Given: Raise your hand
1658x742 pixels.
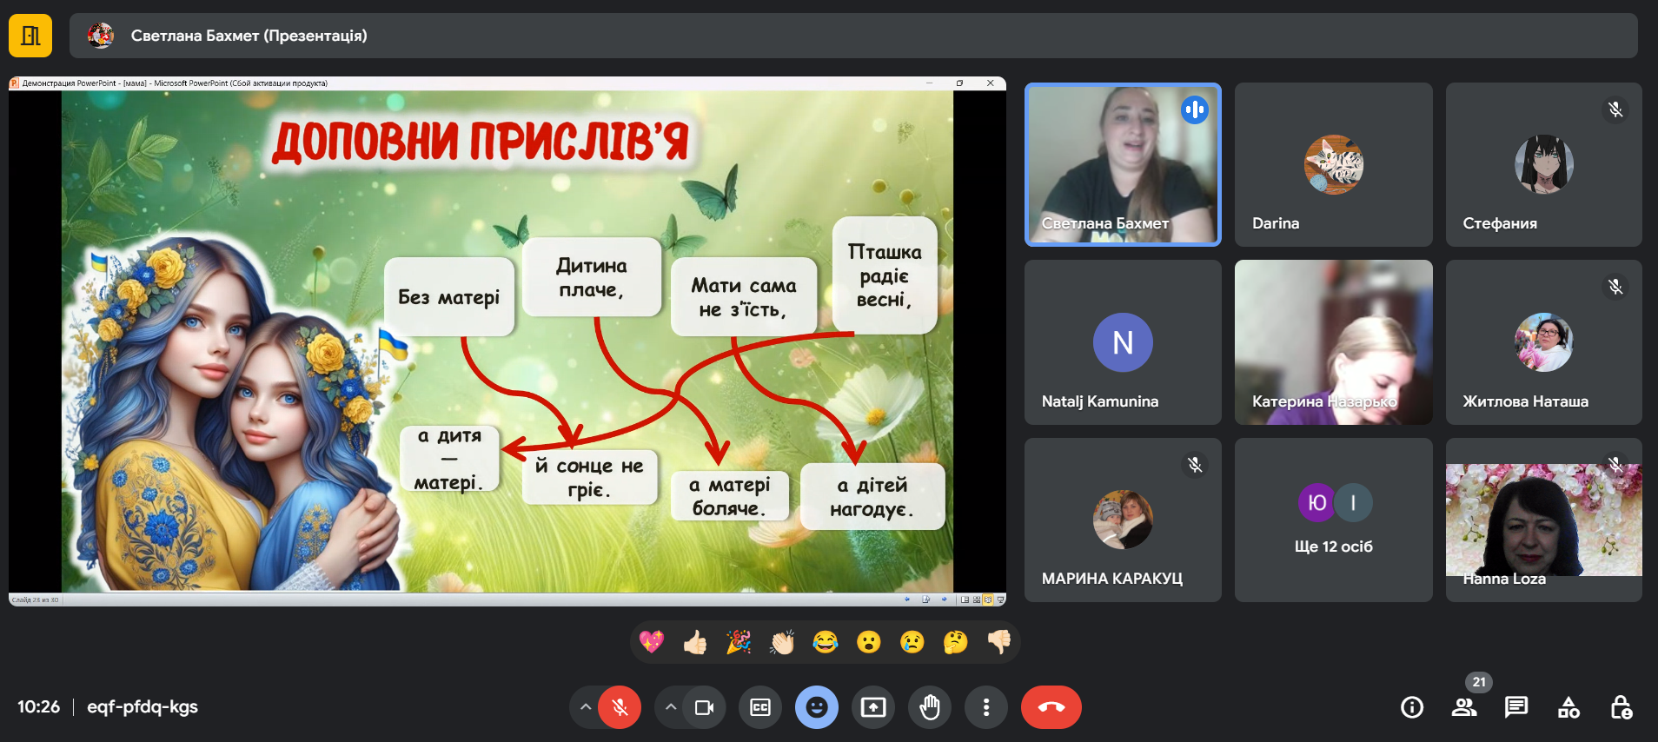Looking at the screenshot, I should point(930,707).
